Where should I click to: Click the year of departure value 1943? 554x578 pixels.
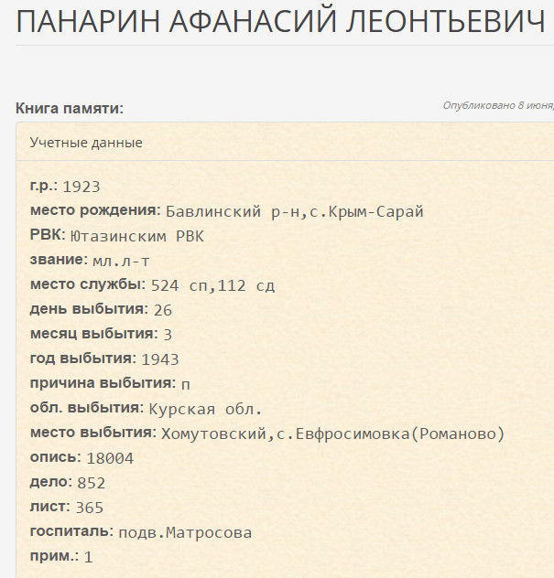click(x=160, y=359)
